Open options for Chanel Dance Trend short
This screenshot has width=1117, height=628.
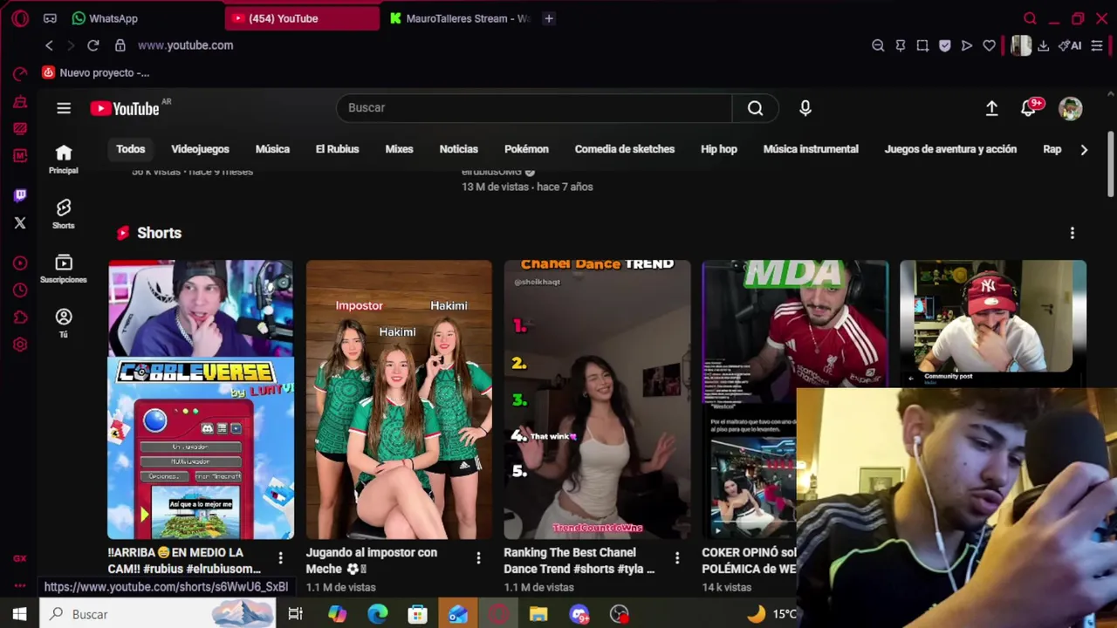677,557
